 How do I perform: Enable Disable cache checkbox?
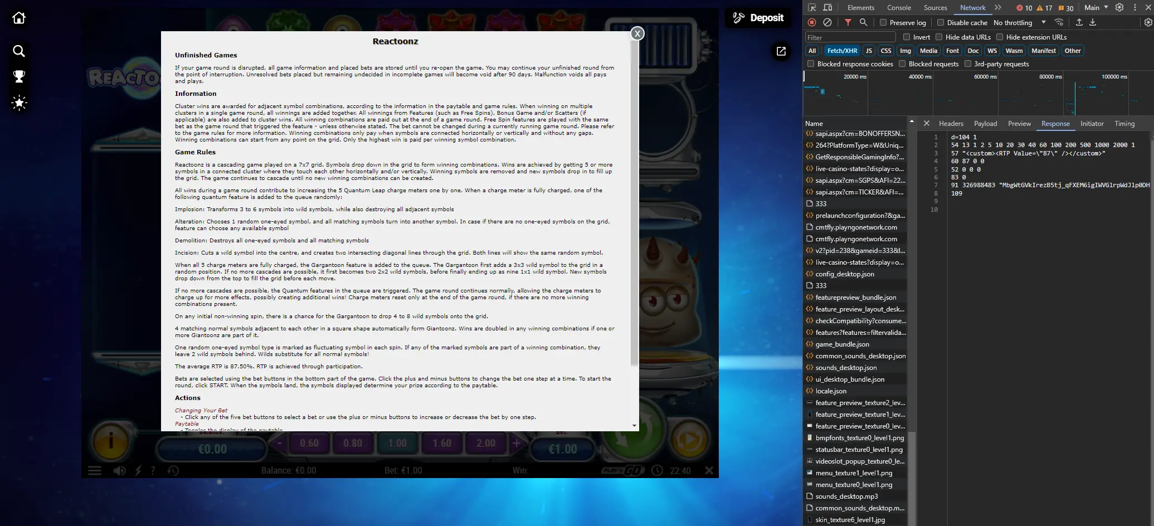click(941, 23)
